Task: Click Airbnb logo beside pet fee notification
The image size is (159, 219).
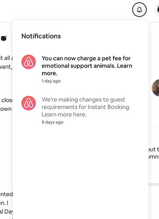Action: pos(28,62)
